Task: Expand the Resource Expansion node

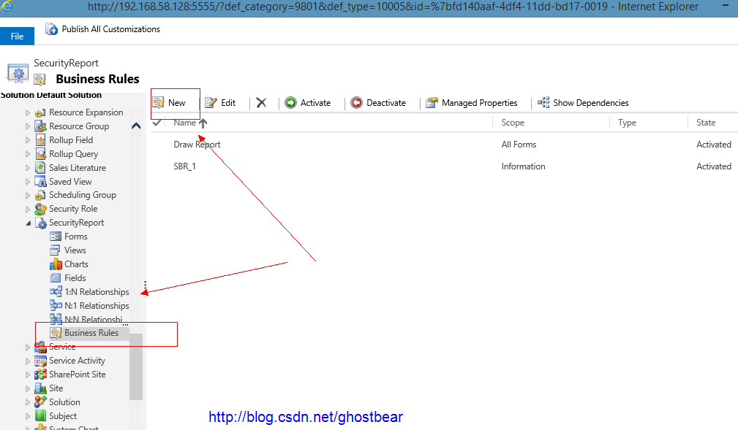Action: pyautogui.click(x=27, y=112)
